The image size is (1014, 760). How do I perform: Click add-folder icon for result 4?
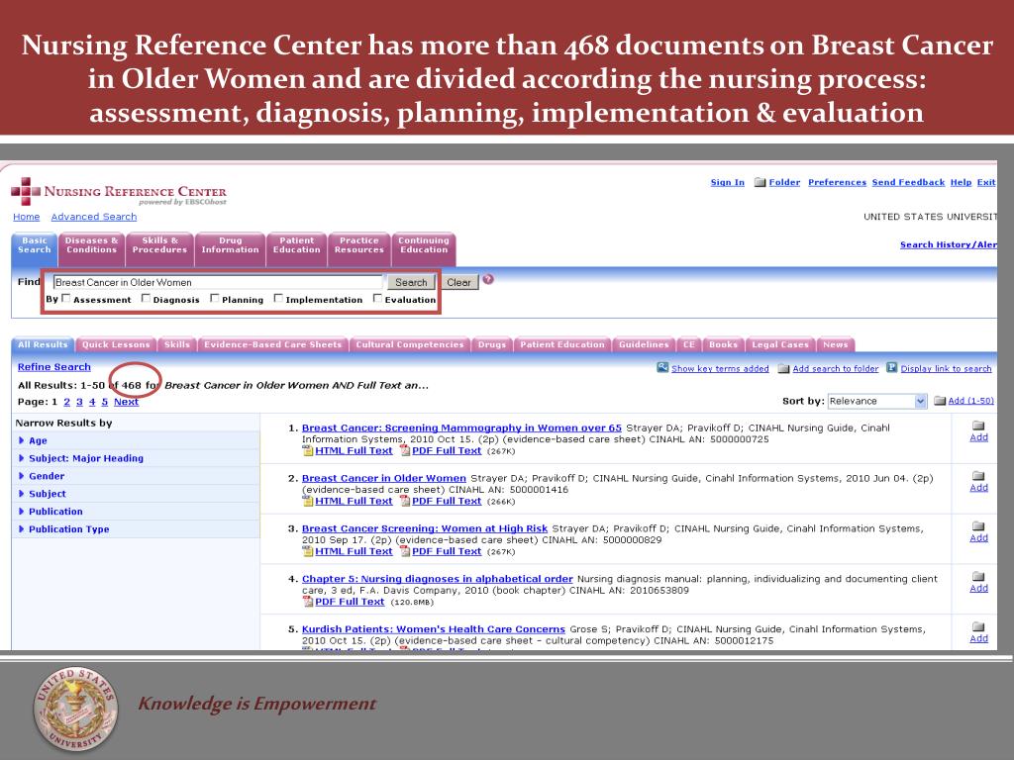point(978,577)
